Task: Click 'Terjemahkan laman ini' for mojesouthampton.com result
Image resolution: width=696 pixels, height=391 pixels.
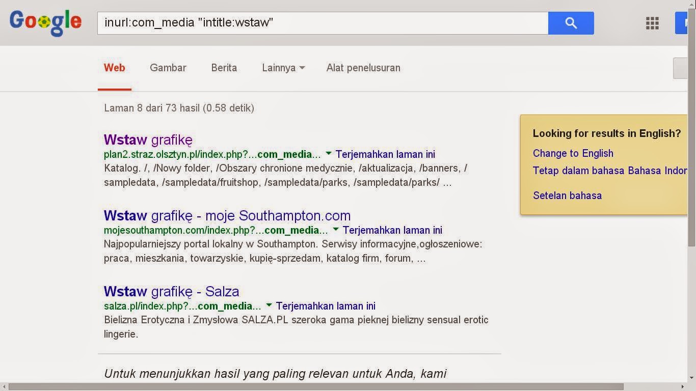Action: pyautogui.click(x=393, y=230)
